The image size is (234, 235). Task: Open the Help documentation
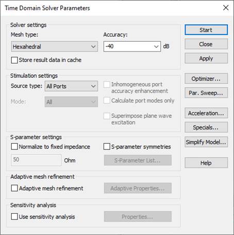click(206, 163)
